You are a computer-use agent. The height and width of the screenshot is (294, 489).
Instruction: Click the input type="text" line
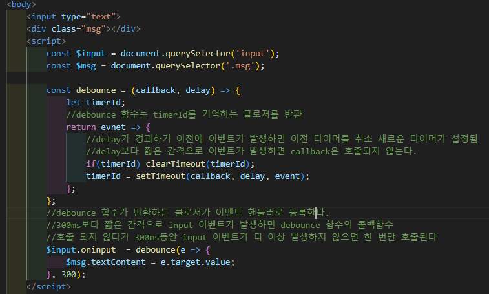pyautogui.click(x=74, y=17)
